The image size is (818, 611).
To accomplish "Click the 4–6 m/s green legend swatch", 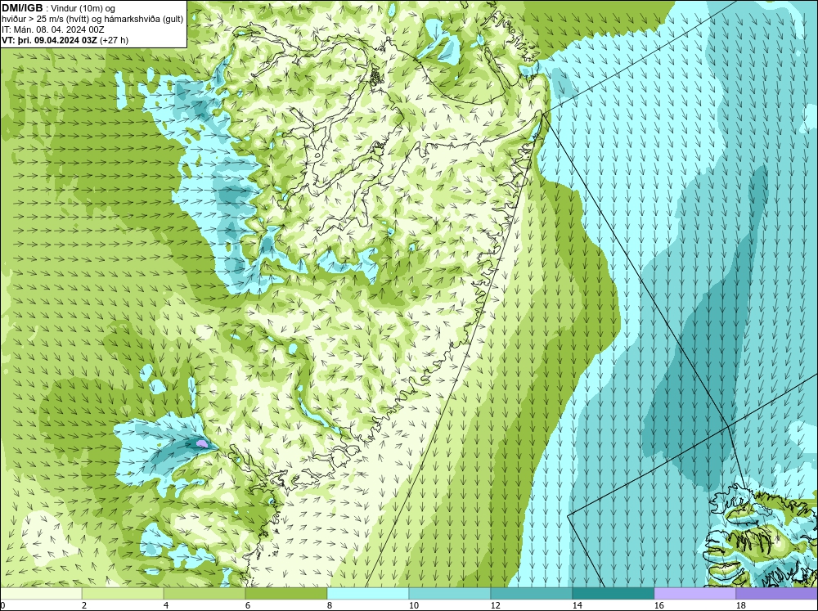I will point(204,593).
